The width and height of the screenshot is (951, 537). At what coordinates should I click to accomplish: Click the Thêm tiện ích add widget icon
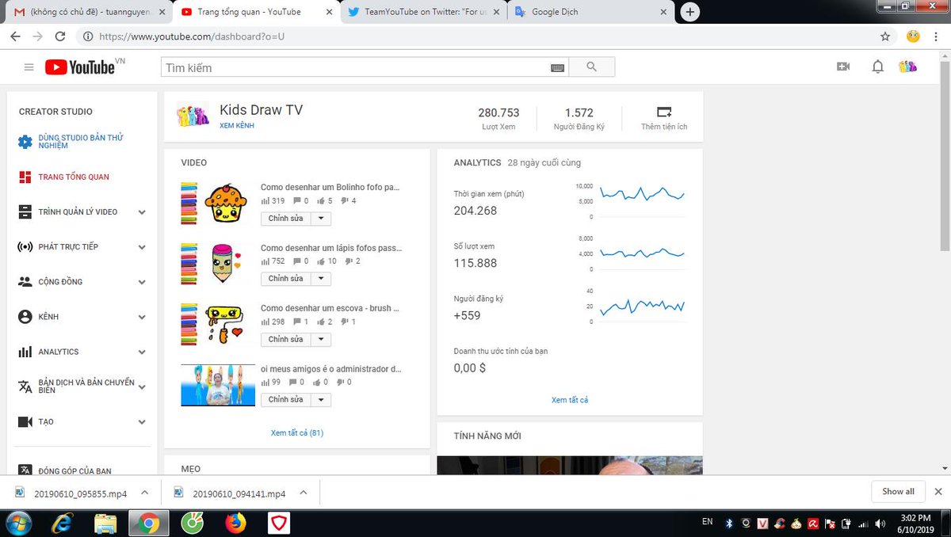[664, 112]
